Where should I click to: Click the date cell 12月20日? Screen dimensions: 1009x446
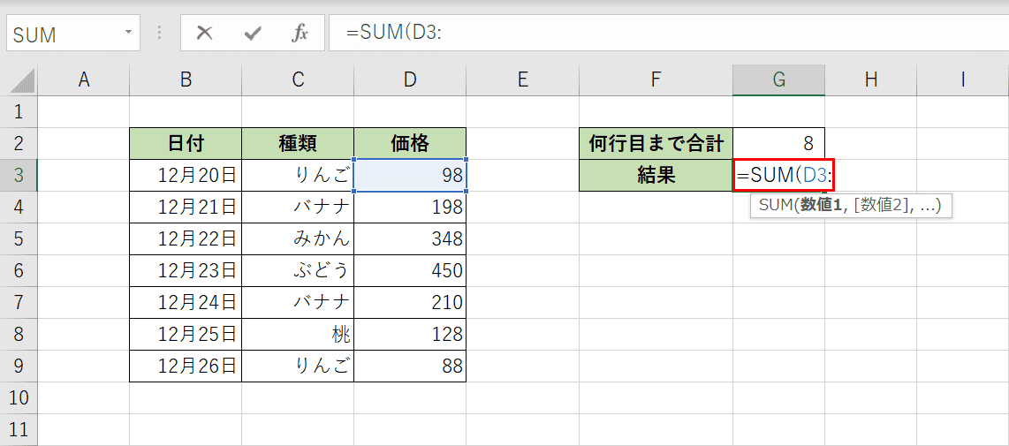[186, 175]
